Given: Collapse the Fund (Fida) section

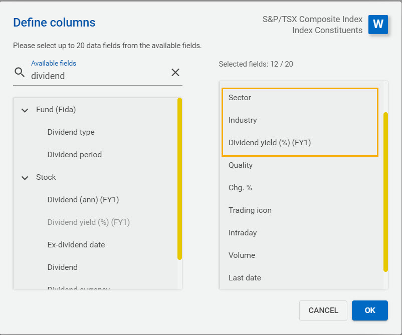Looking at the screenshot, I should pos(25,110).
